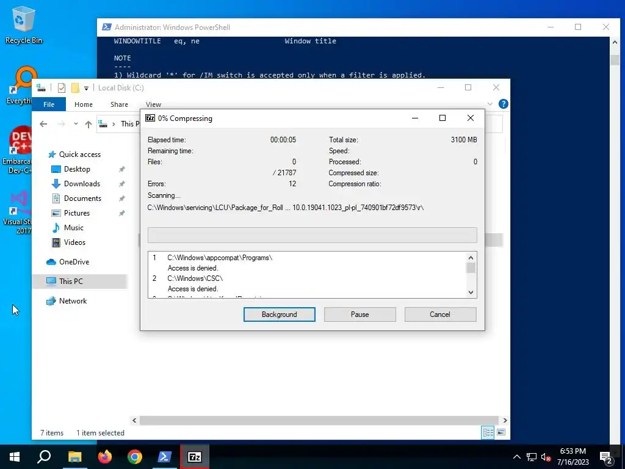Click PowerShell title bar icon
625x469 pixels.
(x=106, y=27)
